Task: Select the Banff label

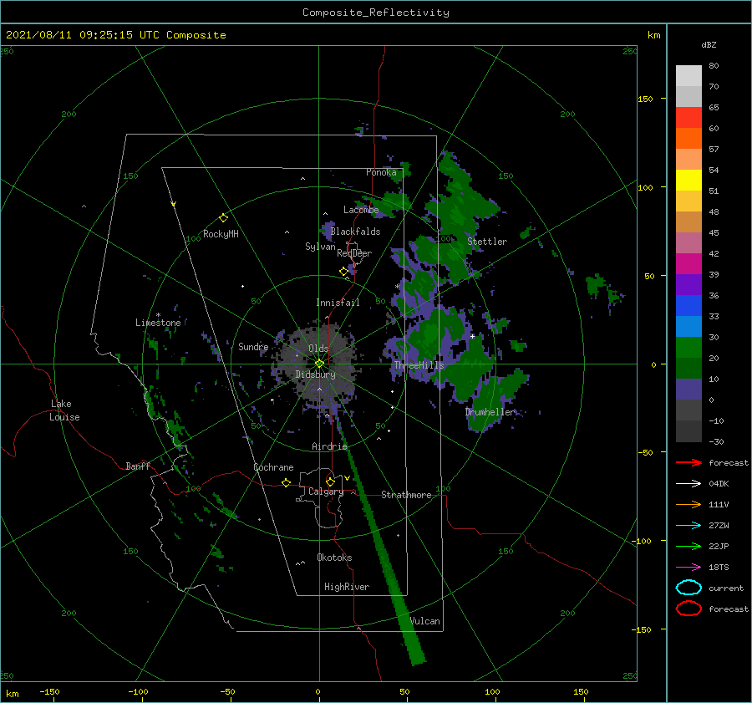Action: pyautogui.click(x=138, y=466)
